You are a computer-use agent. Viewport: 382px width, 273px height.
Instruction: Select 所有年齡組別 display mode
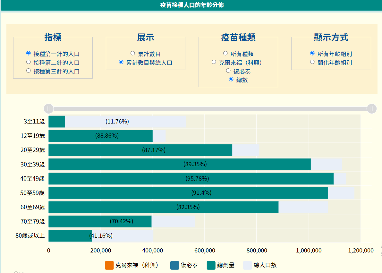311,53
